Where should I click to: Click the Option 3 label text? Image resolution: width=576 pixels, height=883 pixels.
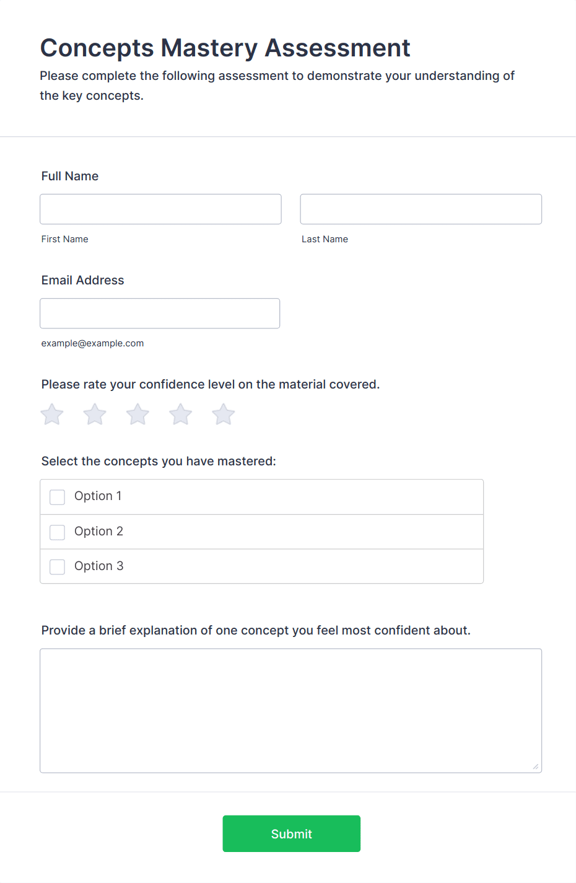point(99,566)
